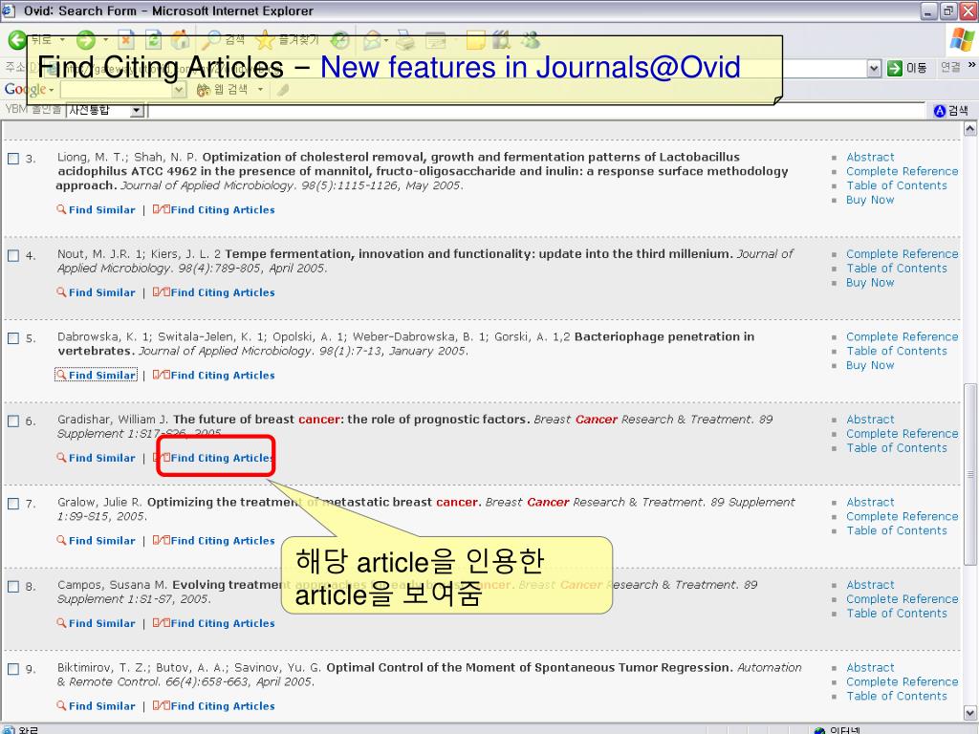Click the Google toolbar 웹 검색 icon
Viewport: 979px width, 734px height.
(x=203, y=90)
